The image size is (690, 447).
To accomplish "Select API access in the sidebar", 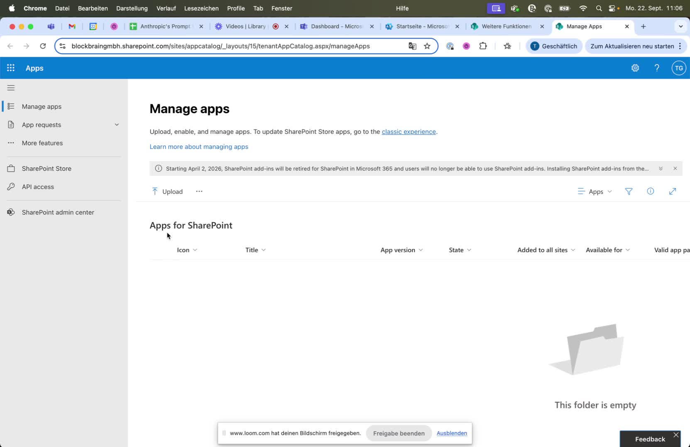I will pyautogui.click(x=38, y=187).
